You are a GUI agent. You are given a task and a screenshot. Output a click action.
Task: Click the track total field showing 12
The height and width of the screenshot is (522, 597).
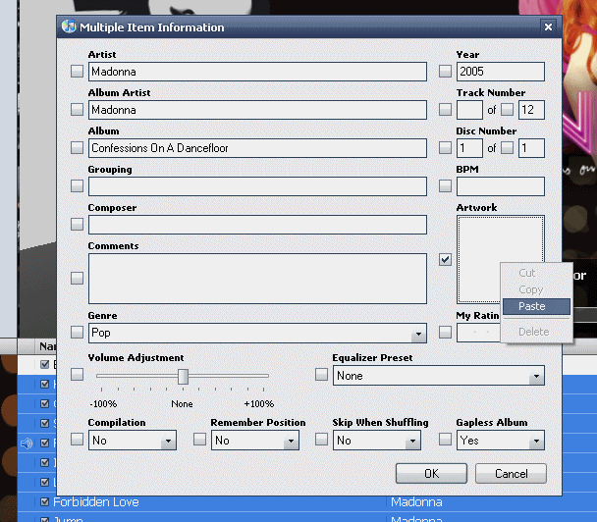[x=531, y=110]
